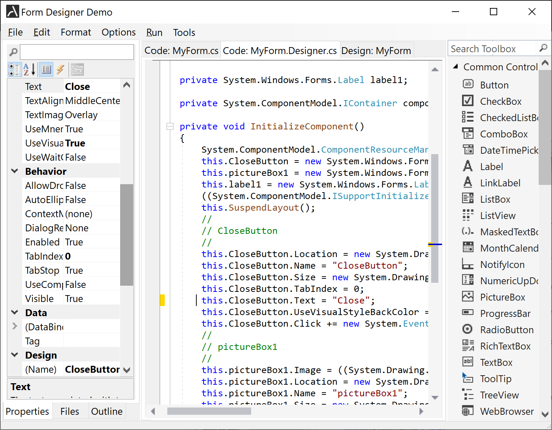Switch to the Design: MyForm tab
Viewport: 552px width, 430px height.
click(x=376, y=51)
